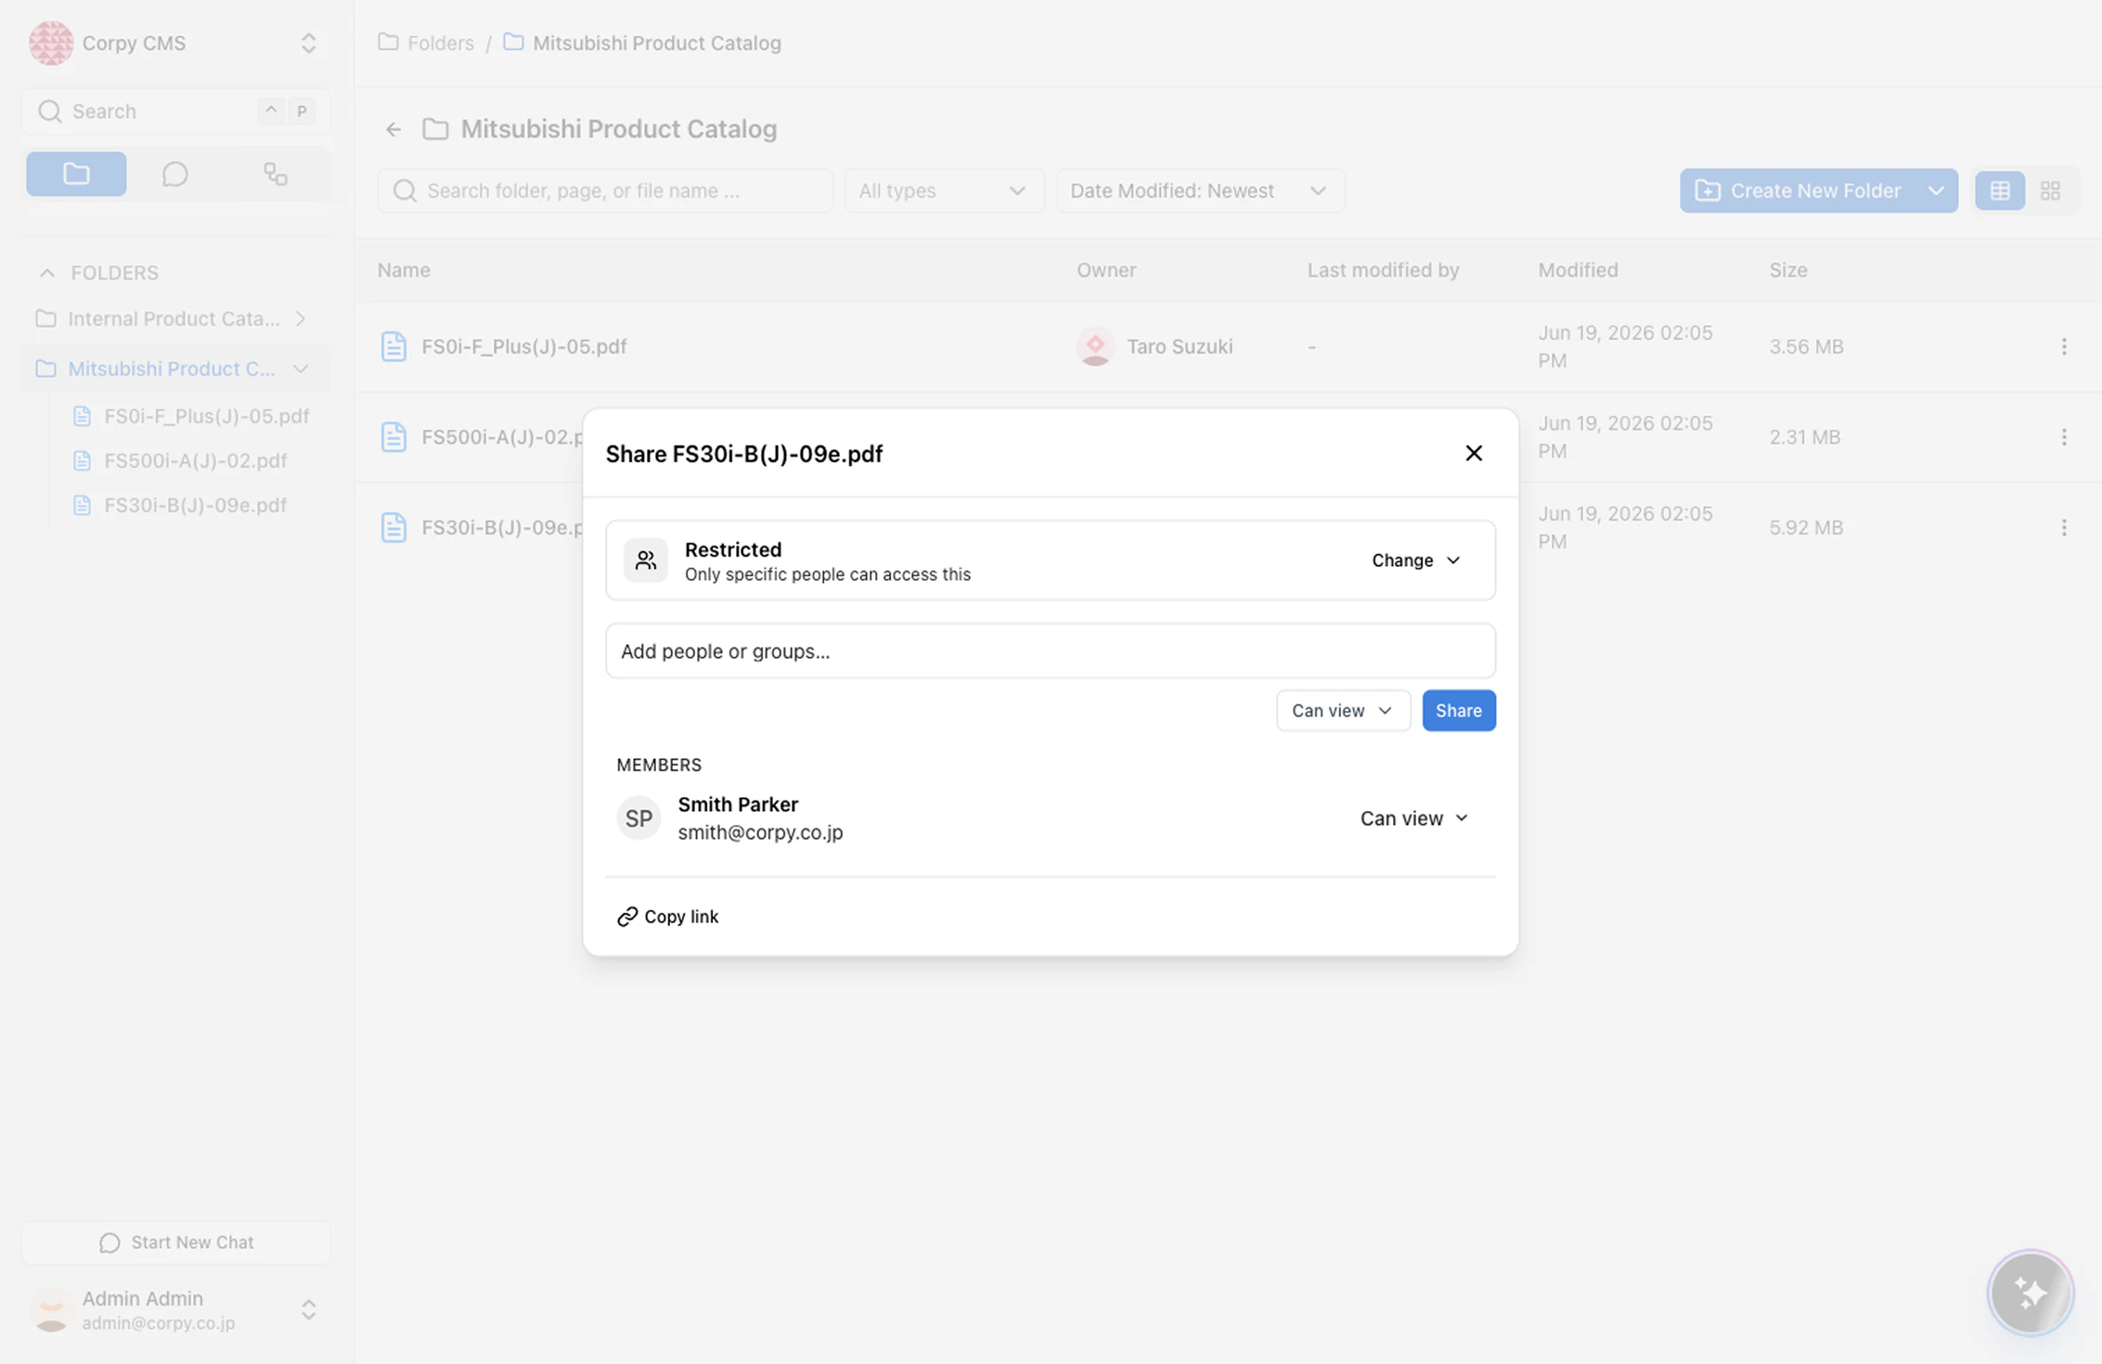Open more options for the 5.92 MB row

click(2064, 527)
